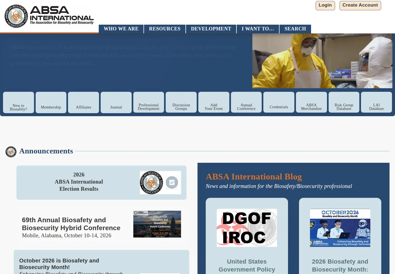Click Mobile, Alabama, October 10-14, 2026 text
The image size is (395, 274).
point(67,236)
